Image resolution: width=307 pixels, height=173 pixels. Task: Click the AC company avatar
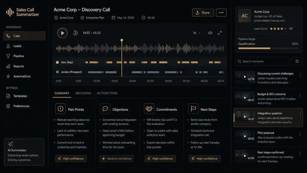point(245,16)
